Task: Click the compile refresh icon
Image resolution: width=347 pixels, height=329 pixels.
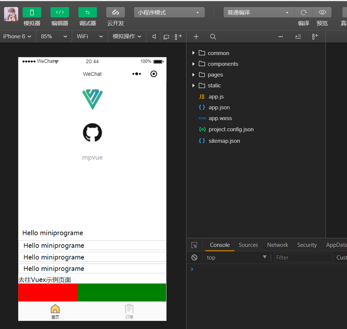Action: [x=304, y=12]
